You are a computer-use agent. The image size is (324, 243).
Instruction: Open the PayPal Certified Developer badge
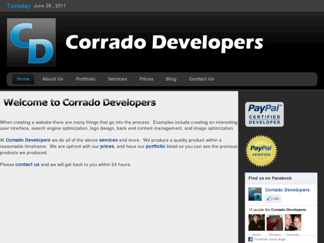[x=264, y=114]
